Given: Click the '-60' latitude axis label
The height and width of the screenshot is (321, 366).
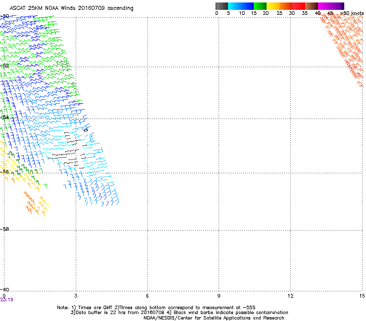Looking at the screenshot, I should pyautogui.click(x=4, y=290).
